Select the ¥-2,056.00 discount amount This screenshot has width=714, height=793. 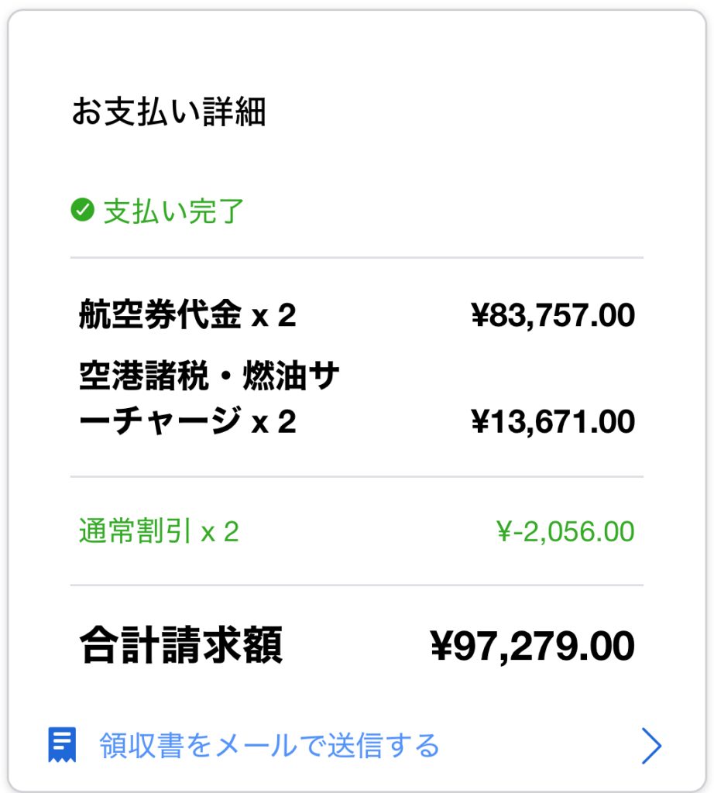pos(565,532)
